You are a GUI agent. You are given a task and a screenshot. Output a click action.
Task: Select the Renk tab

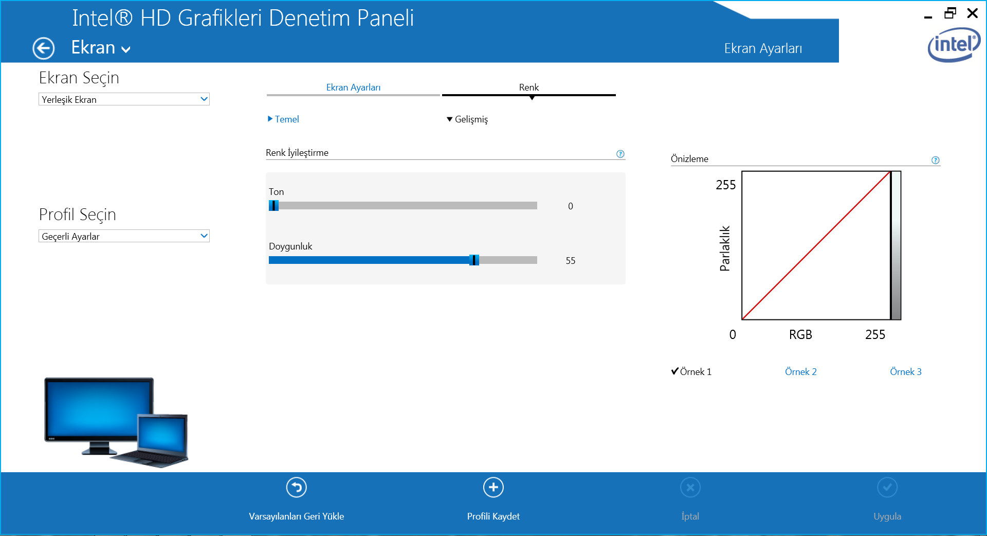[x=529, y=87]
